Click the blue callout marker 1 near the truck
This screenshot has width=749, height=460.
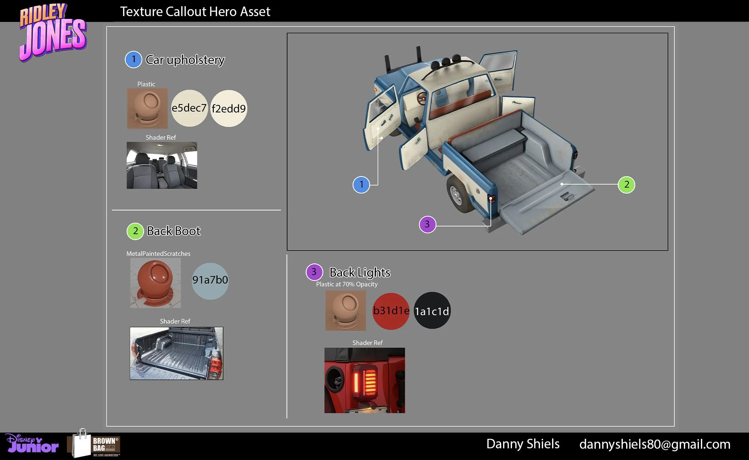tap(361, 185)
